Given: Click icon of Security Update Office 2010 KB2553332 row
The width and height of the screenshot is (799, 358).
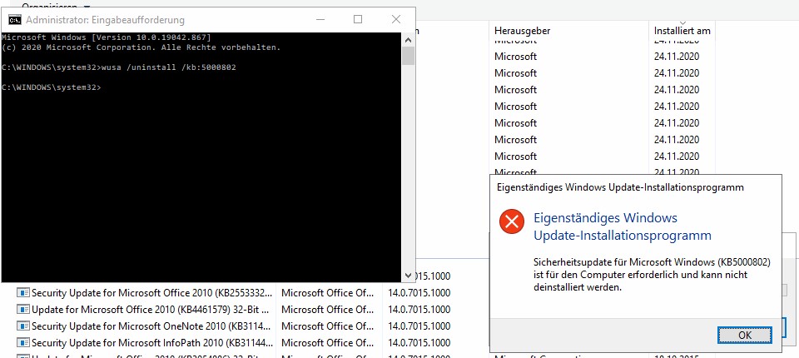Looking at the screenshot, I should coord(23,293).
